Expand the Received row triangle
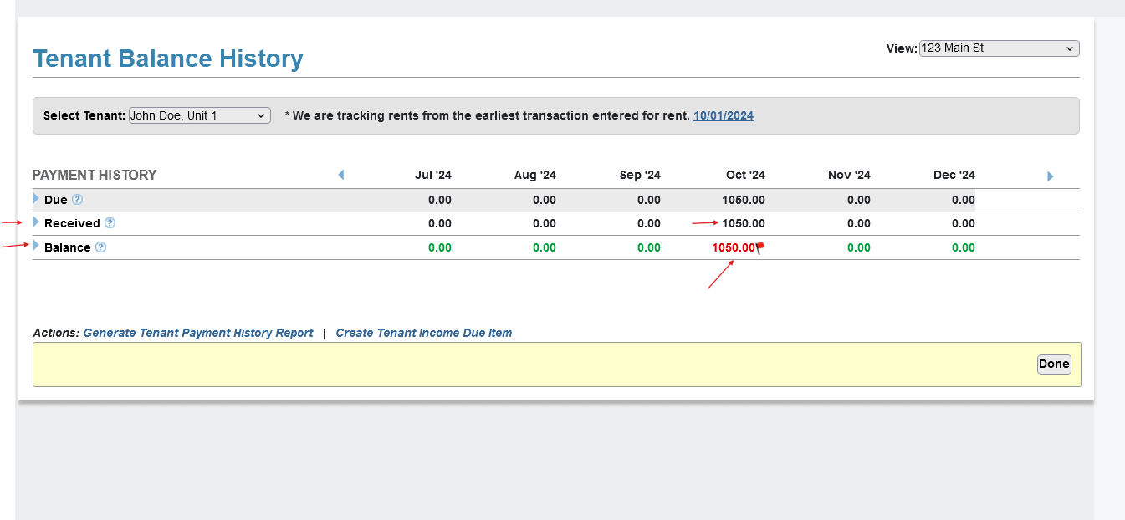The image size is (1125, 520). 36,222
